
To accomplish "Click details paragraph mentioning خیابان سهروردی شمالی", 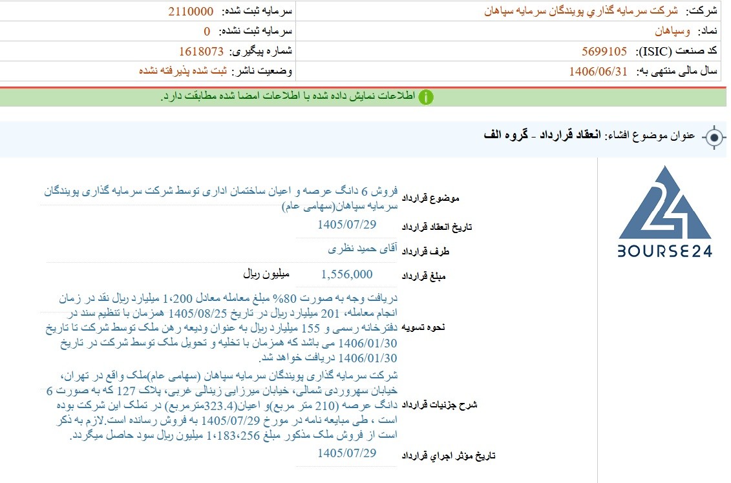I will pyautogui.click(x=222, y=405).
